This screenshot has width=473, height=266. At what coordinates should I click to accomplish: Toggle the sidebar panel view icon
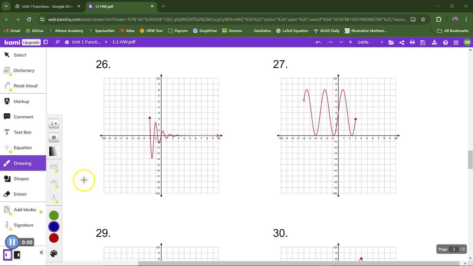click(x=46, y=42)
